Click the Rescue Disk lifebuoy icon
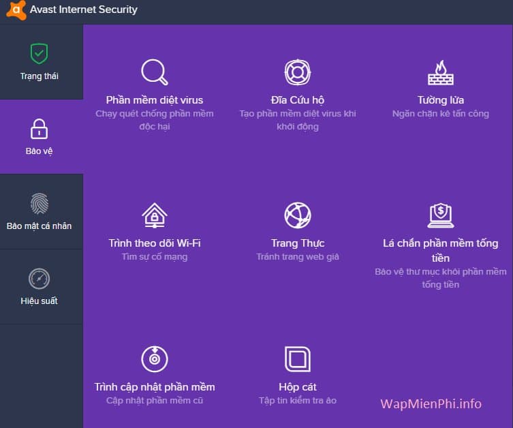The image size is (513, 428). (x=298, y=72)
